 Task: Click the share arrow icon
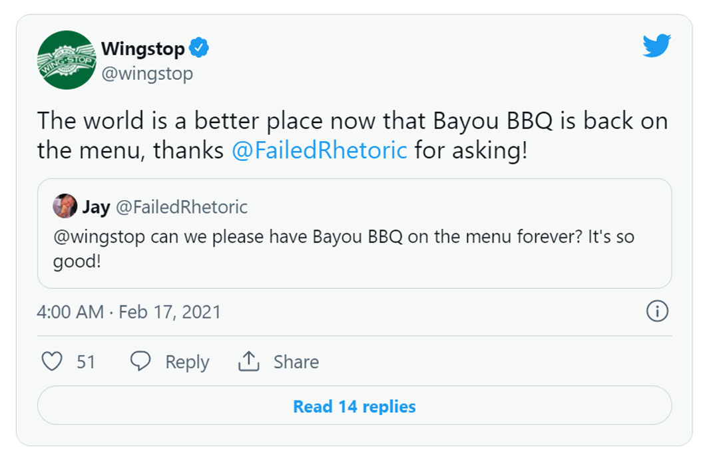tap(248, 361)
